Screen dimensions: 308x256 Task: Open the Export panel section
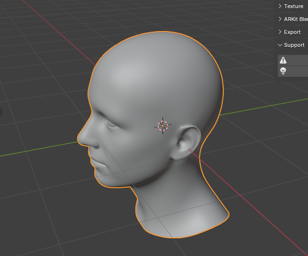coord(292,32)
